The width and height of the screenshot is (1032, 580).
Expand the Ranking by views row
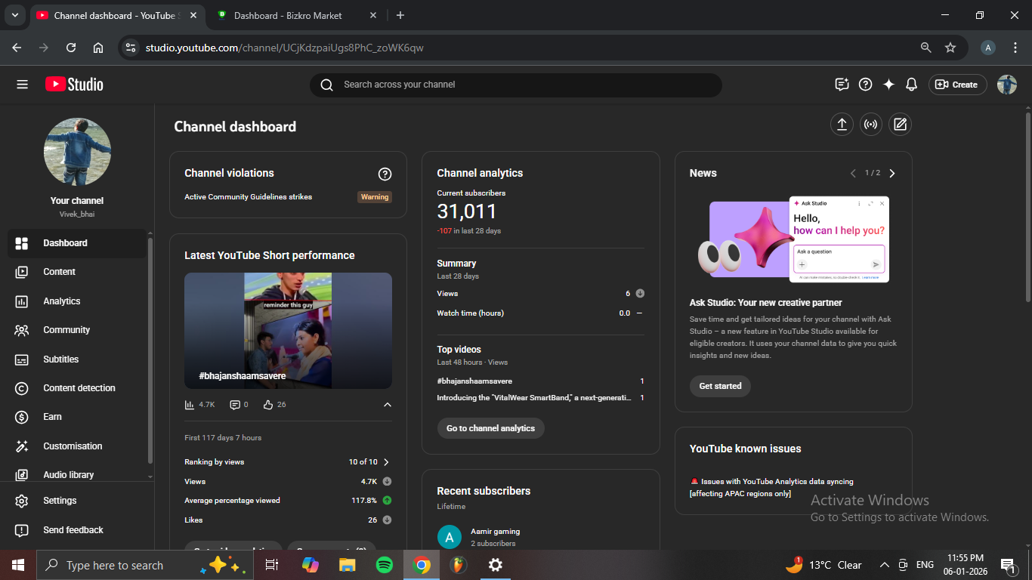pos(386,462)
